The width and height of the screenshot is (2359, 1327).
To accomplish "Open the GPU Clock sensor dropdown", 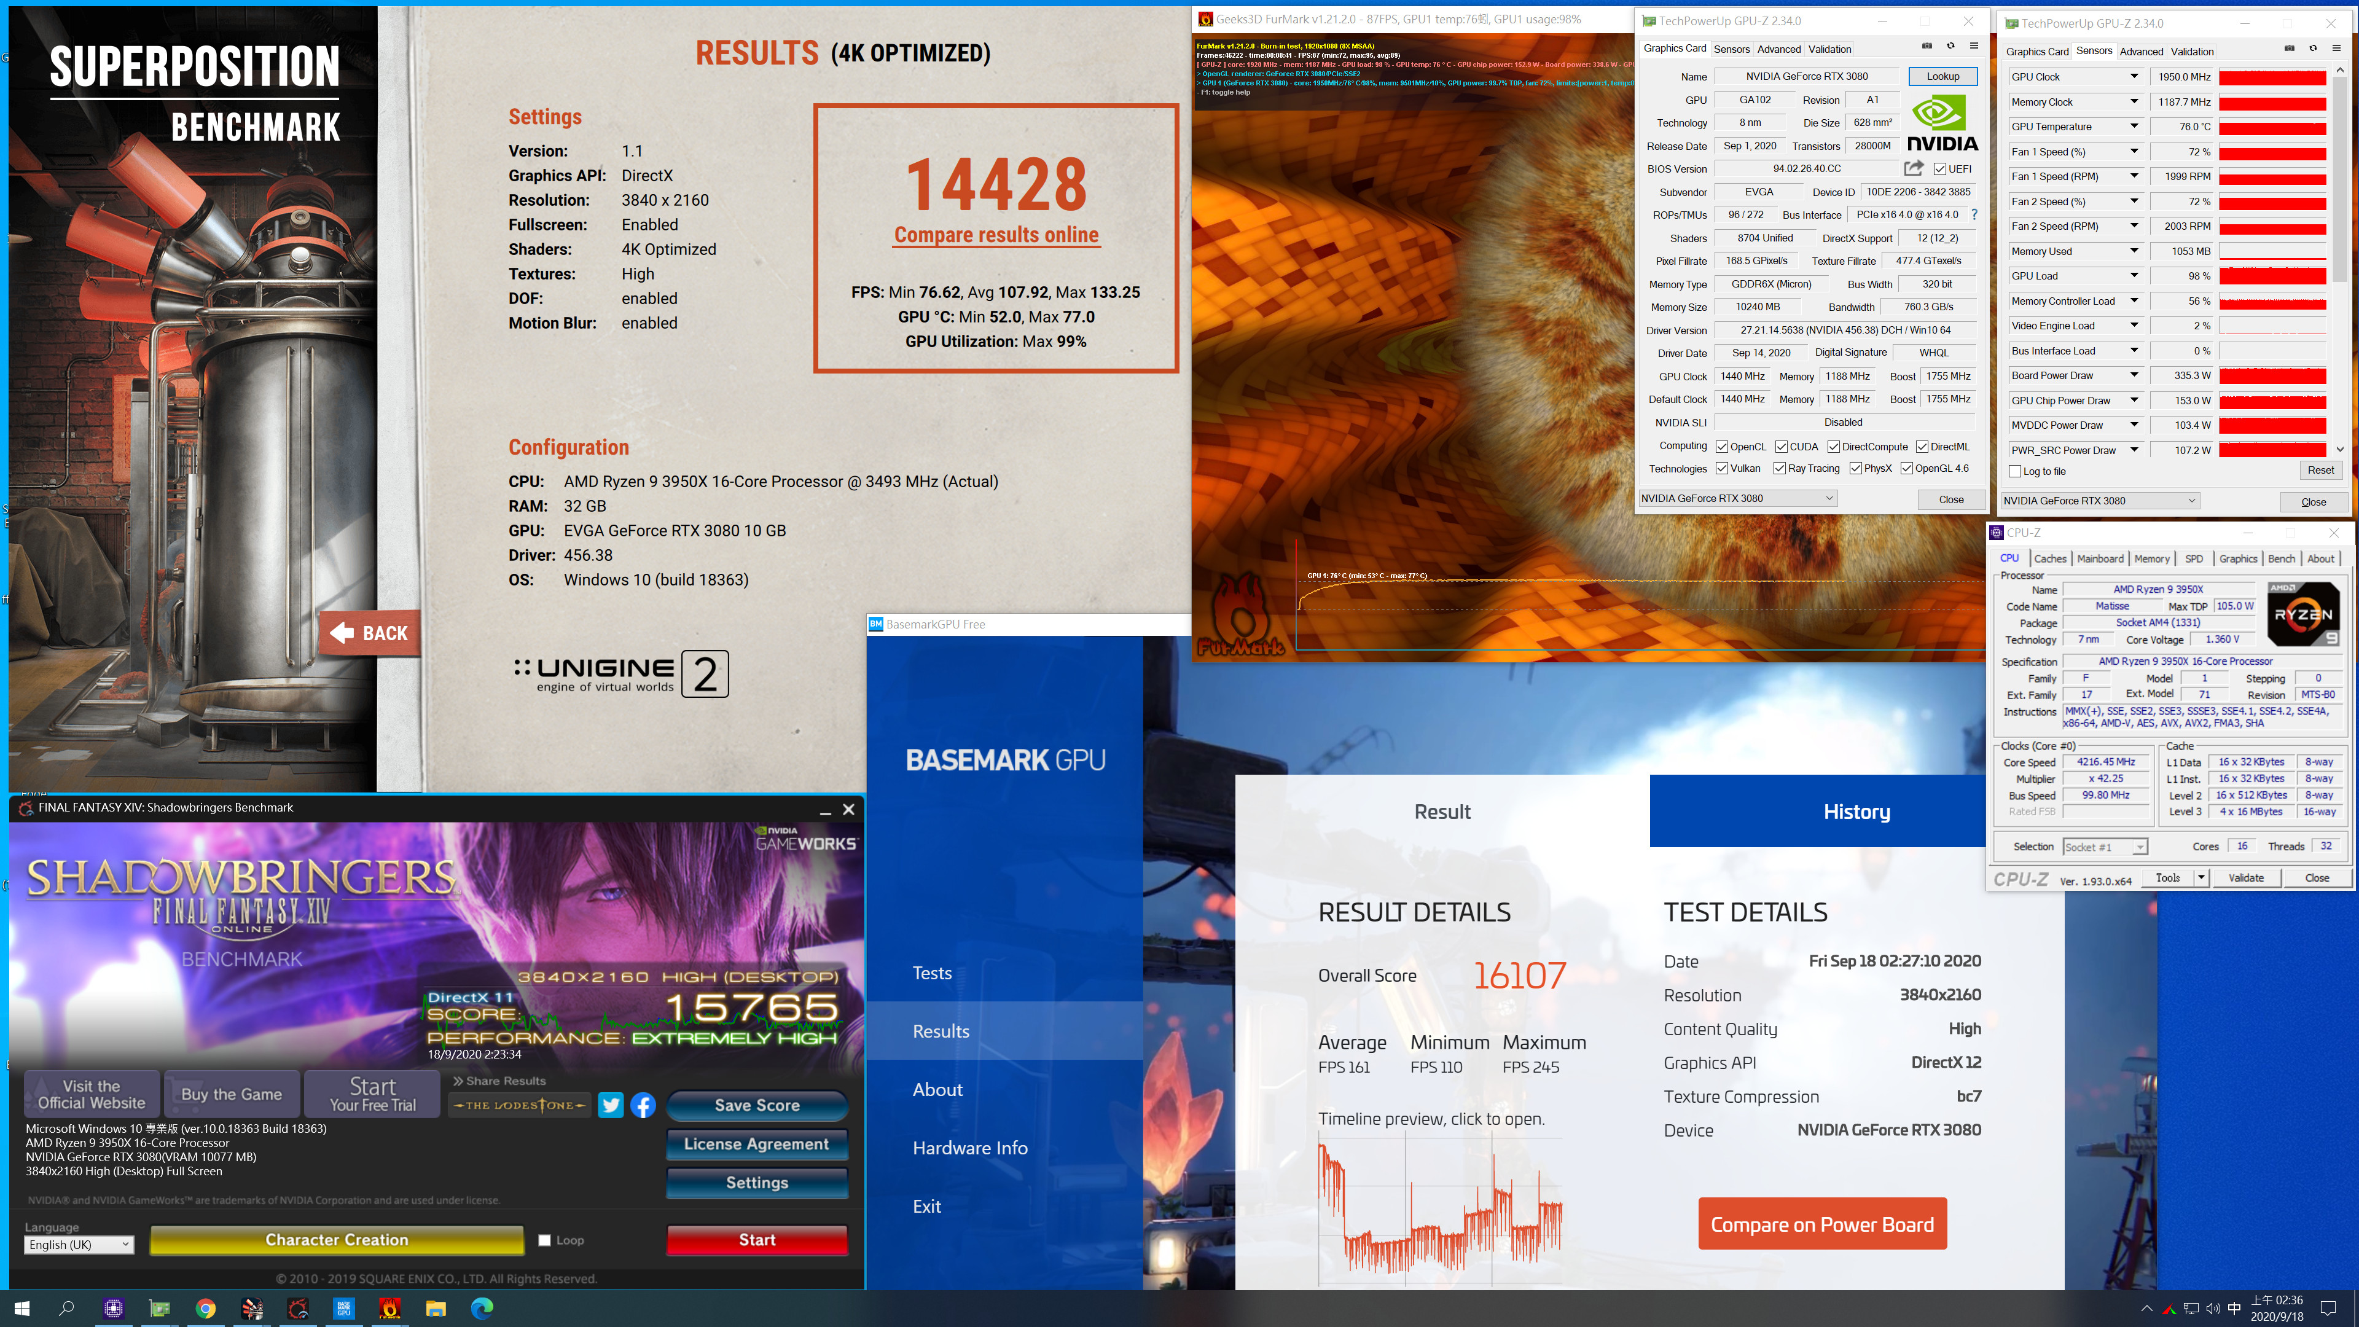I will point(2135,77).
